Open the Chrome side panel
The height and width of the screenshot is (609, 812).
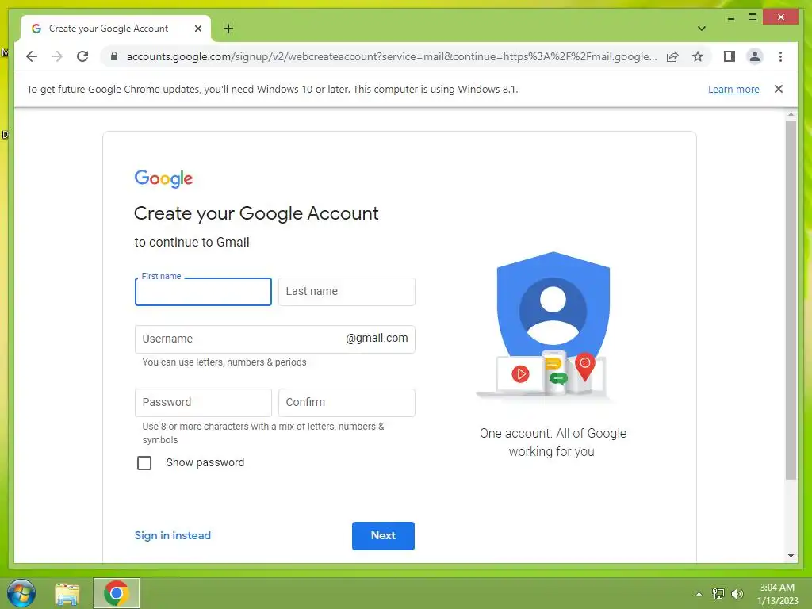[730, 56]
